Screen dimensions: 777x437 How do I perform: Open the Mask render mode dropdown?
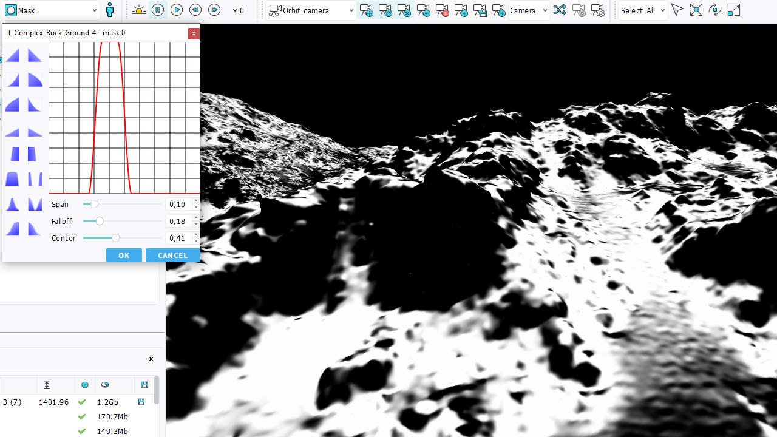click(x=52, y=10)
